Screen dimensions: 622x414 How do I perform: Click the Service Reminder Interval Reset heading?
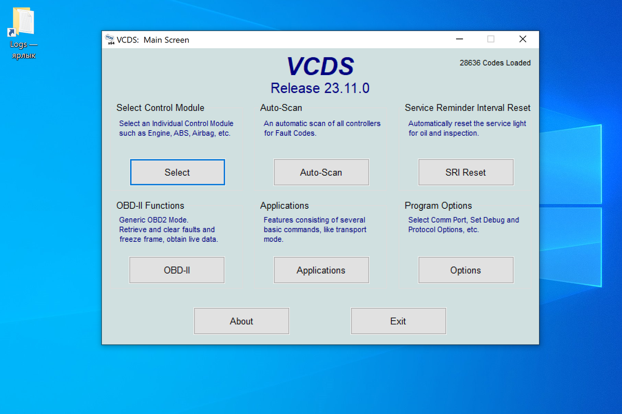click(468, 108)
